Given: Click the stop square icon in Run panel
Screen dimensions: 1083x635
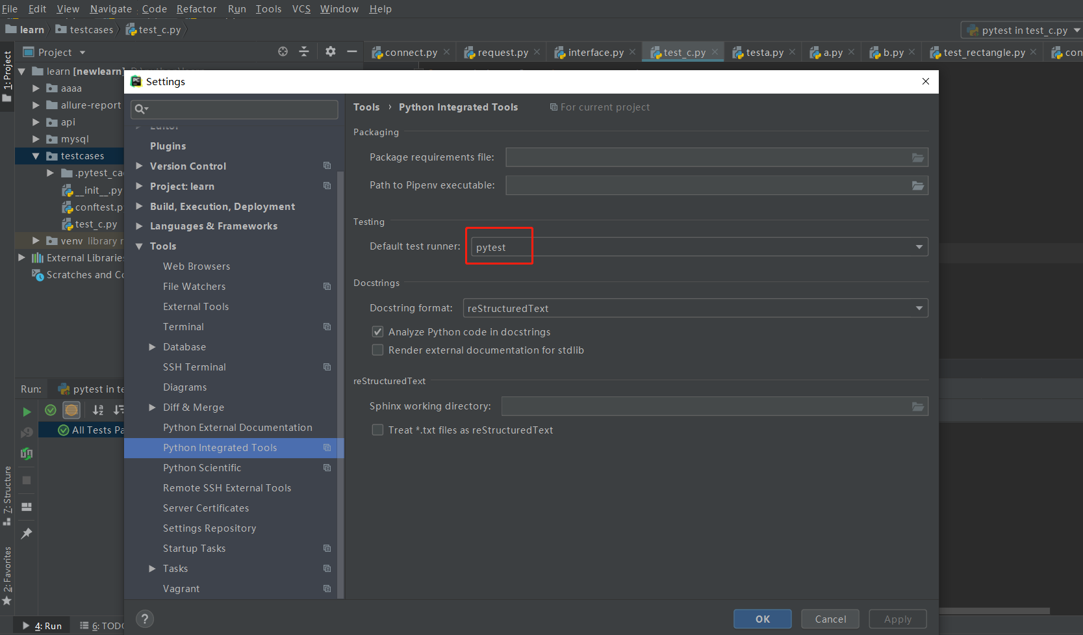Looking at the screenshot, I should click(x=27, y=480).
